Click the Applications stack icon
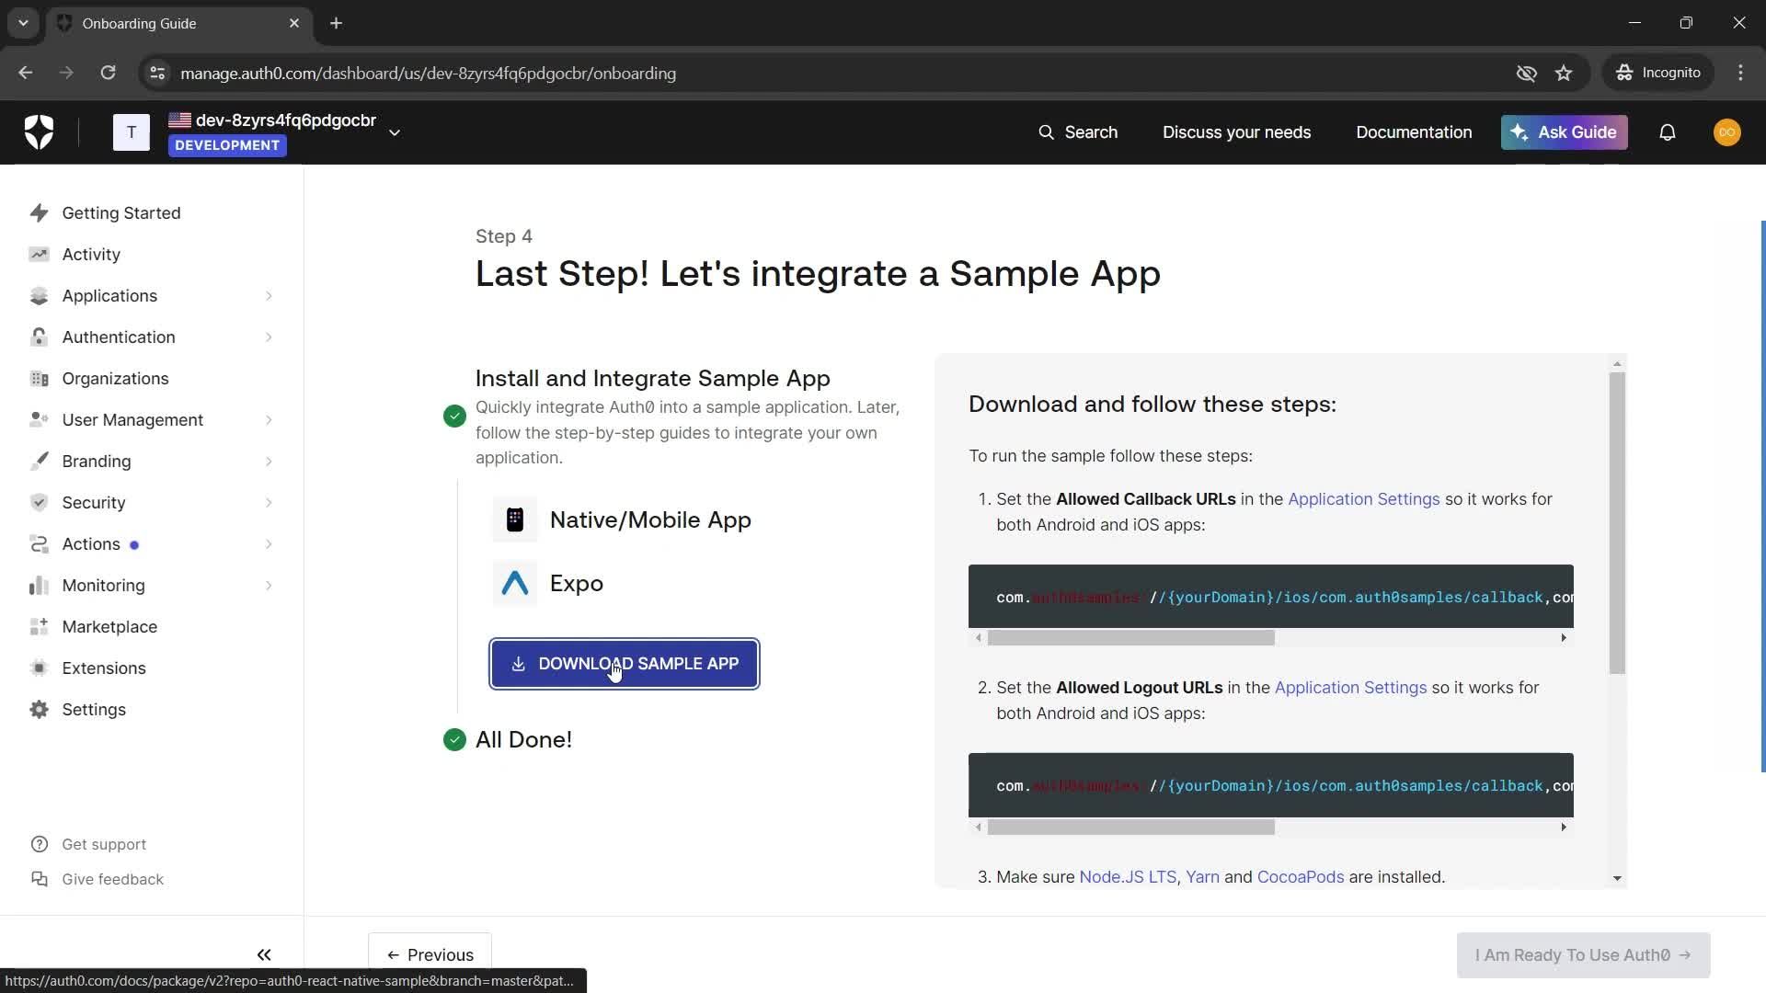1766x993 pixels. click(x=39, y=296)
